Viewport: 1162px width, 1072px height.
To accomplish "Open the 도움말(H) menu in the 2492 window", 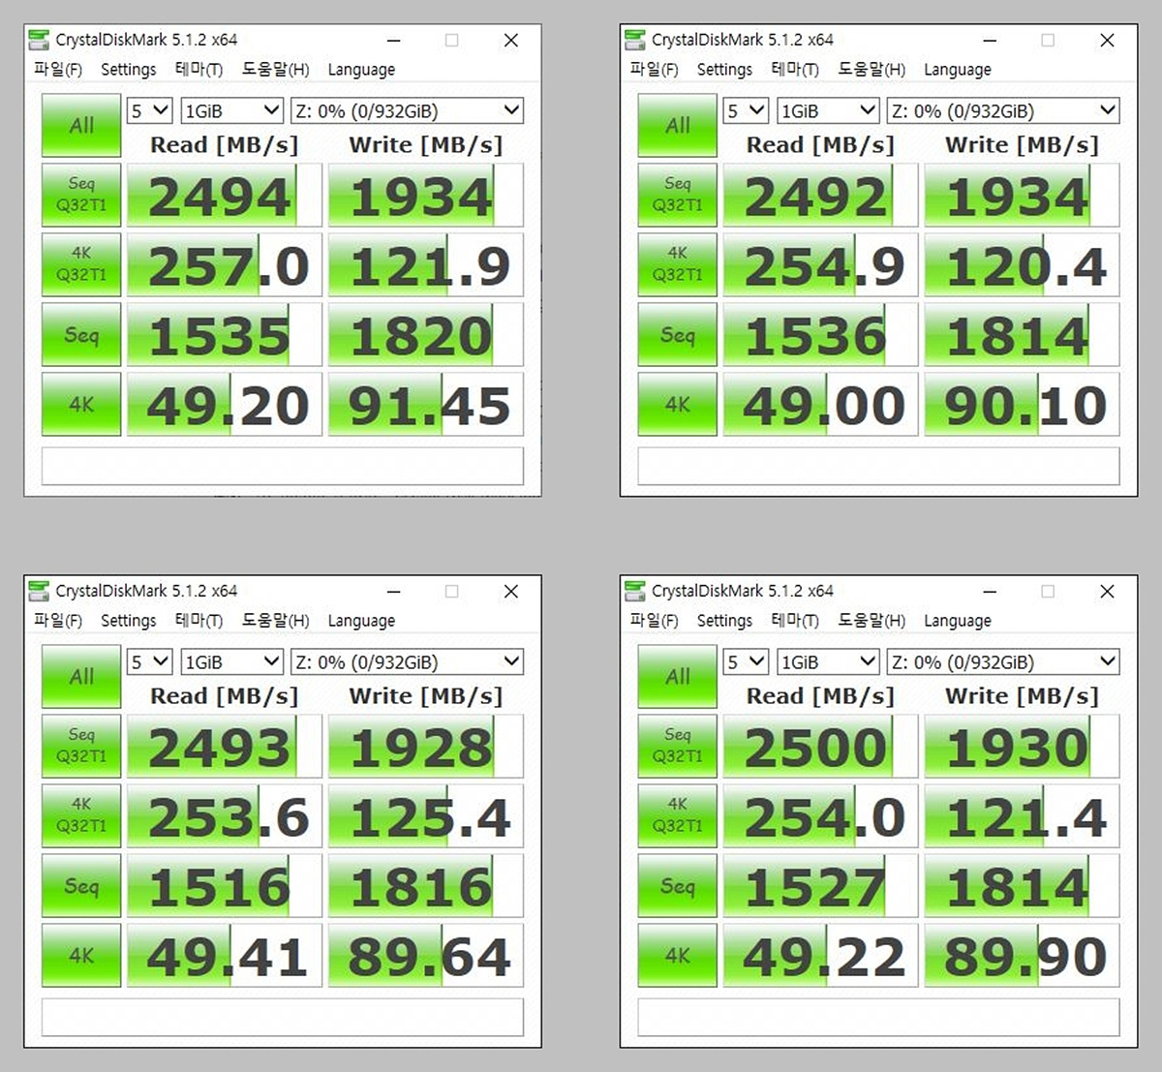I will click(871, 70).
